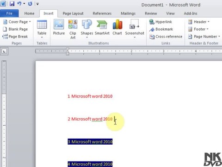Viewport: 222px width, 167px height.
Task: Expand the Table dropdown arrow
Action: 42,37
